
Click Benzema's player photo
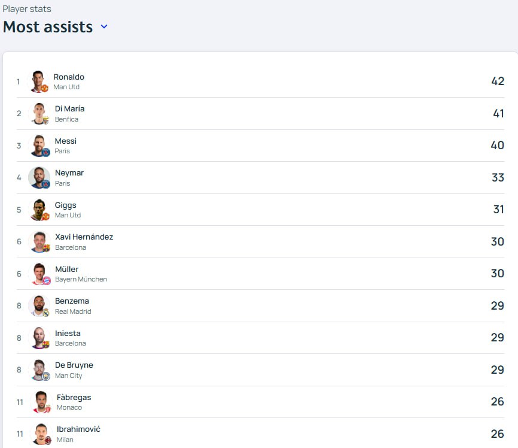click(39, 306)
